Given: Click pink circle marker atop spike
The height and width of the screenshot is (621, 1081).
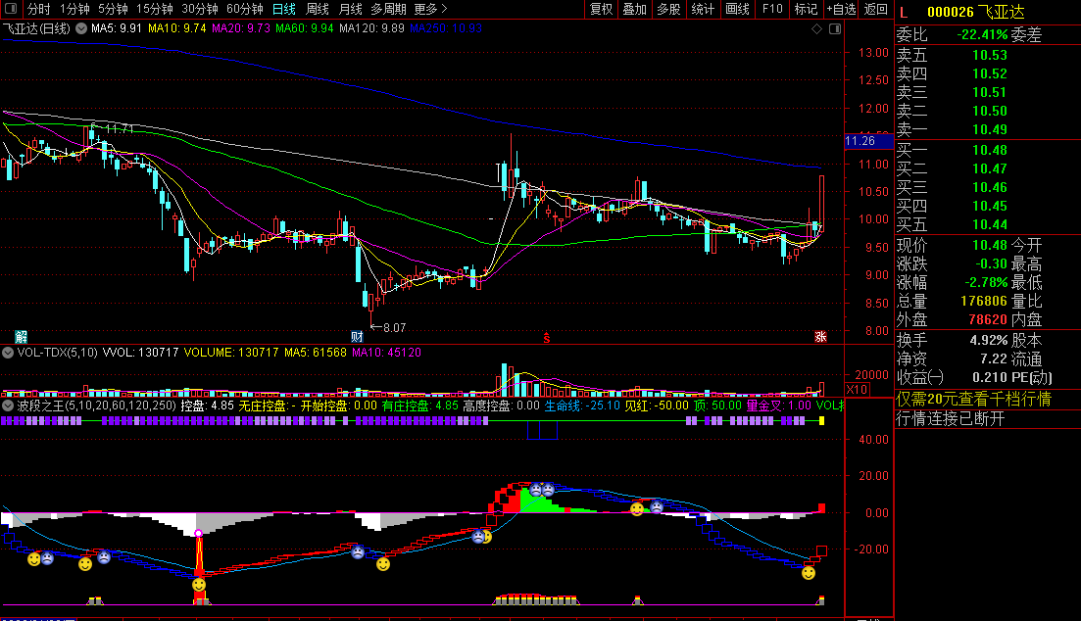Looking at the screenshot, I should point(199,534).
